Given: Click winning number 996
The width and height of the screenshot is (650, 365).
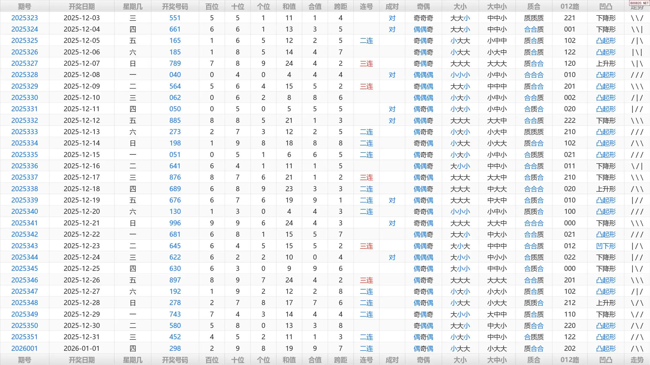Looking at the screenshot, I should (175, 223).
